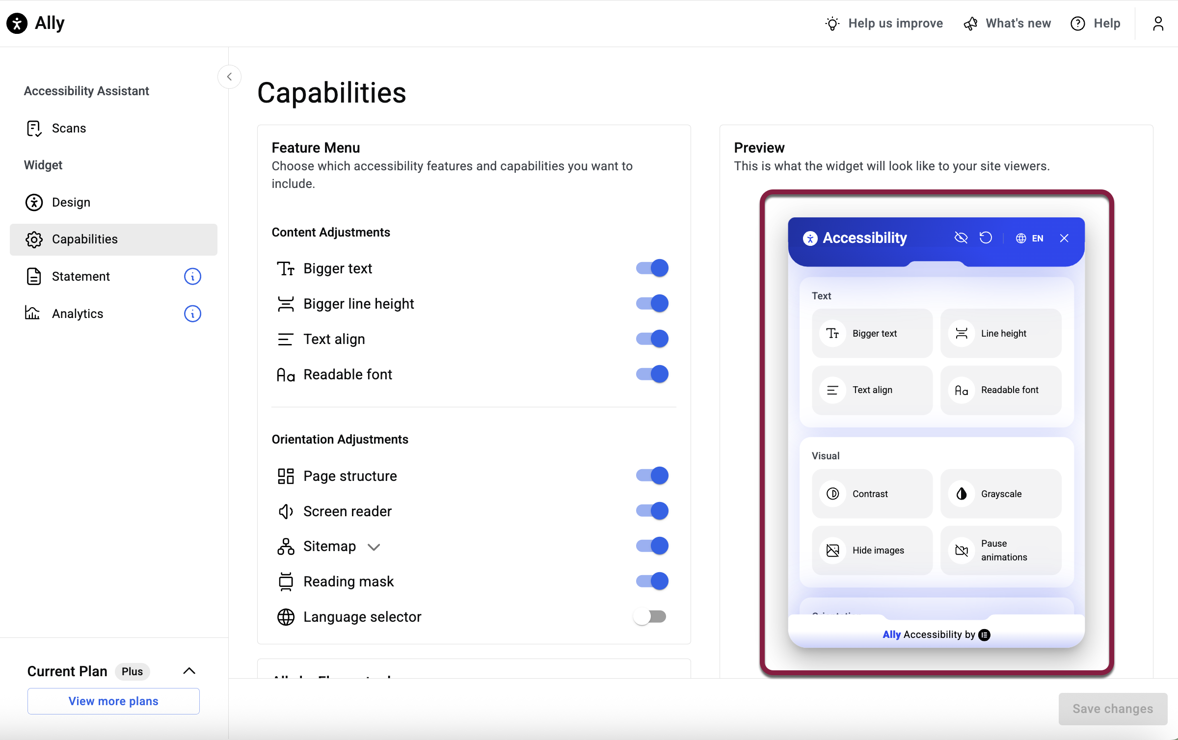The height and width of the screenshot is (740, 1178).
Task: Click the Accessibility Assistant sidebar heading
Action: (x=86, y=91)
